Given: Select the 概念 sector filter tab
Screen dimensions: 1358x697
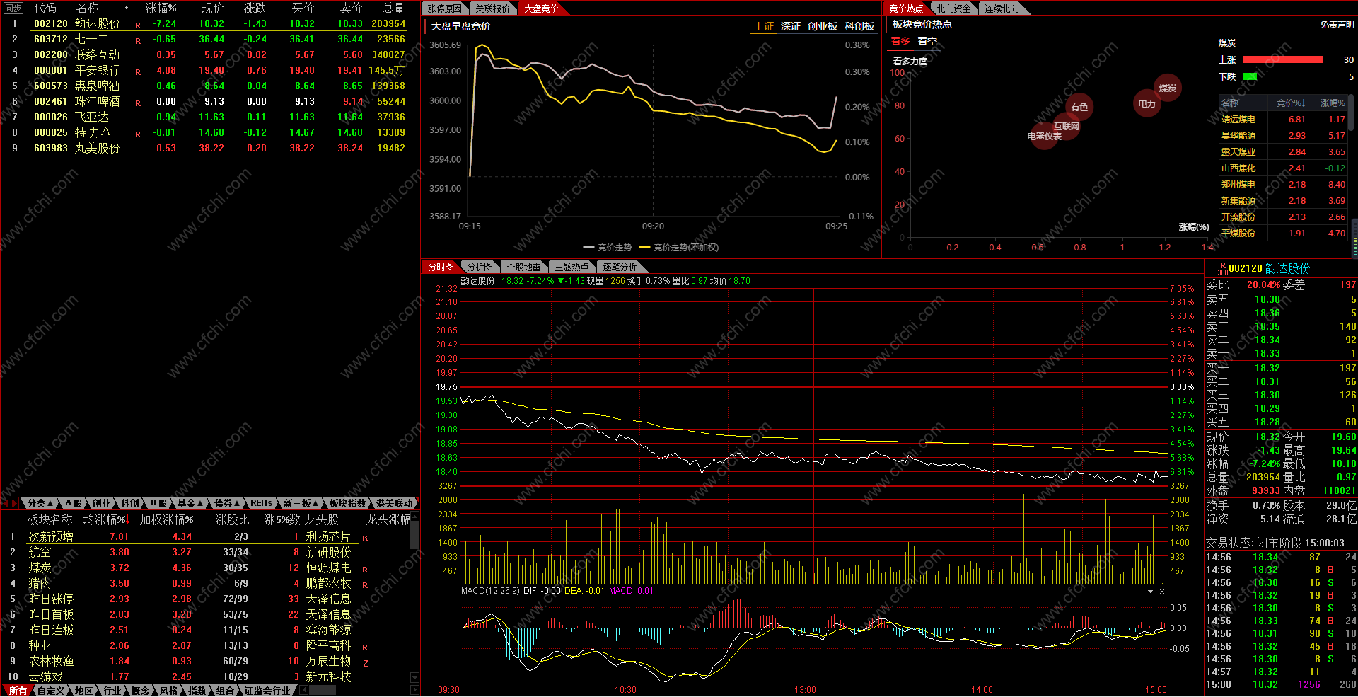Looking at the screenshot, I should point(140,691).
